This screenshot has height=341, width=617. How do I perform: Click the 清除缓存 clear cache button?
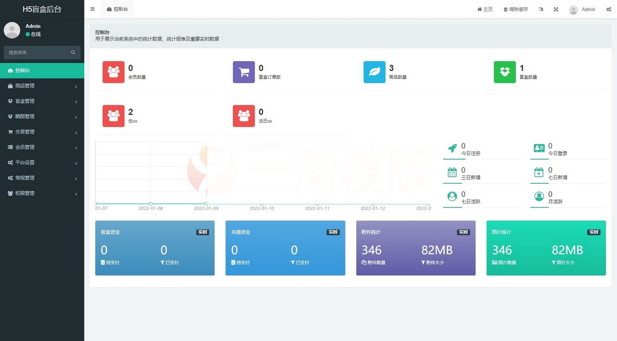(516, 9)
